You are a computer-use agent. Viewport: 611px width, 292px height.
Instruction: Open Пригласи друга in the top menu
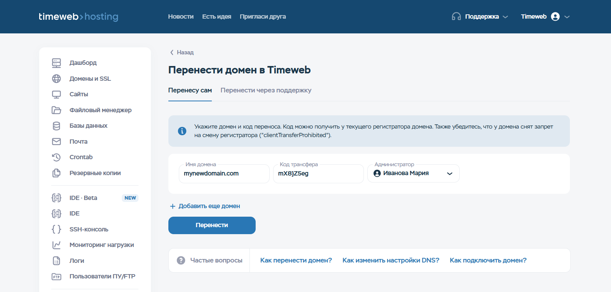click(x=263, y=17)
